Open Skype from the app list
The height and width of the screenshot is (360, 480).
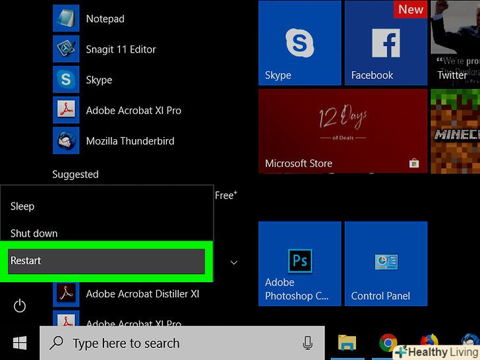(99, 80)
